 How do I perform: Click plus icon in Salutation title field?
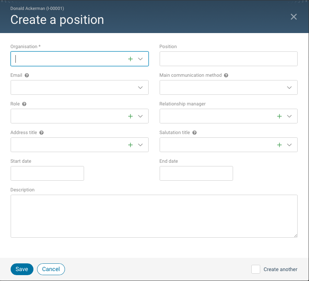[x=279, y=145]
